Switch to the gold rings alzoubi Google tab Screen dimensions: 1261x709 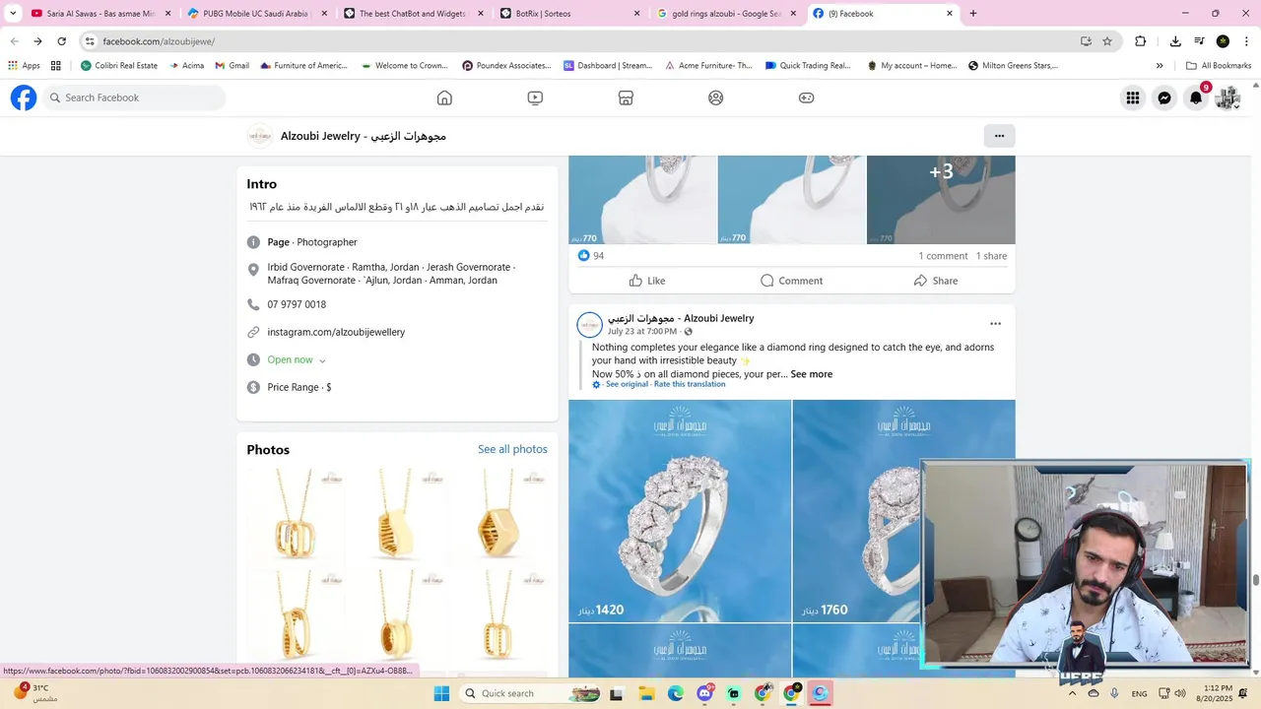coord(726,14)
